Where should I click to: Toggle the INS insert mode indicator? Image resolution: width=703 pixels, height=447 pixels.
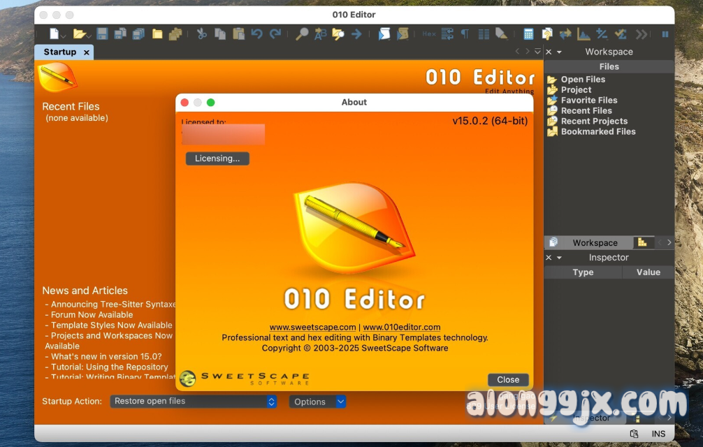click(x=658, y=434)
